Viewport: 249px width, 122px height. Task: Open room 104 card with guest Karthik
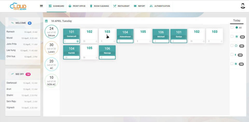click(x=72, y=52)
